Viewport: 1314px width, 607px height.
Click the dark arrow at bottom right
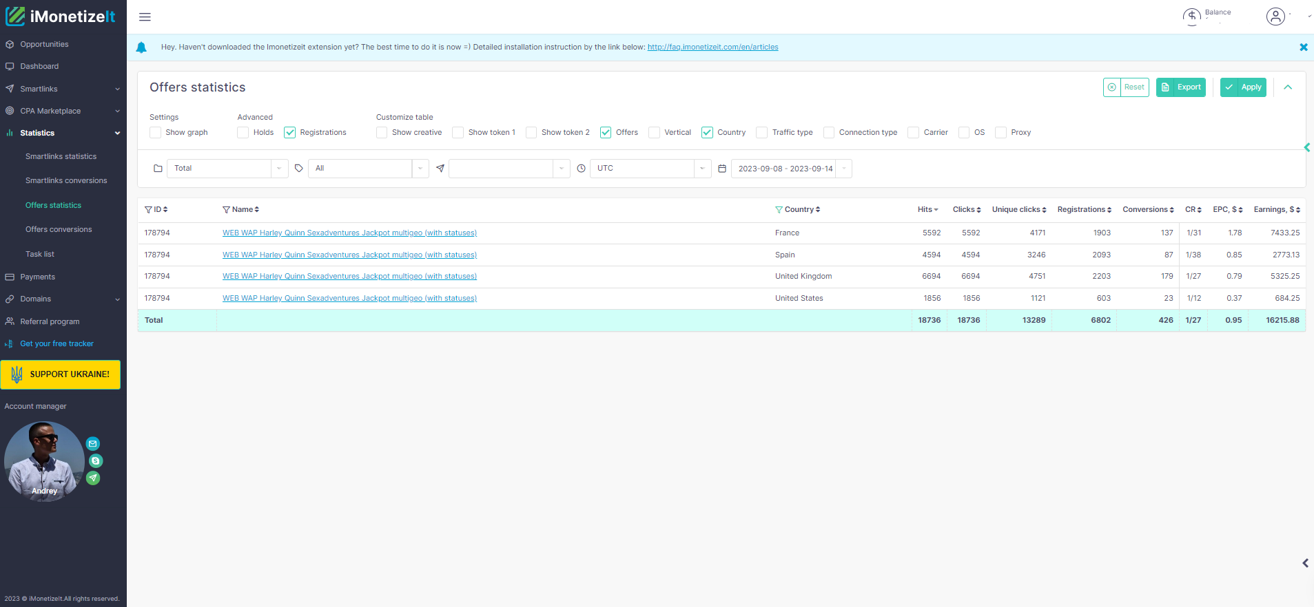(x=1305, y=563)
